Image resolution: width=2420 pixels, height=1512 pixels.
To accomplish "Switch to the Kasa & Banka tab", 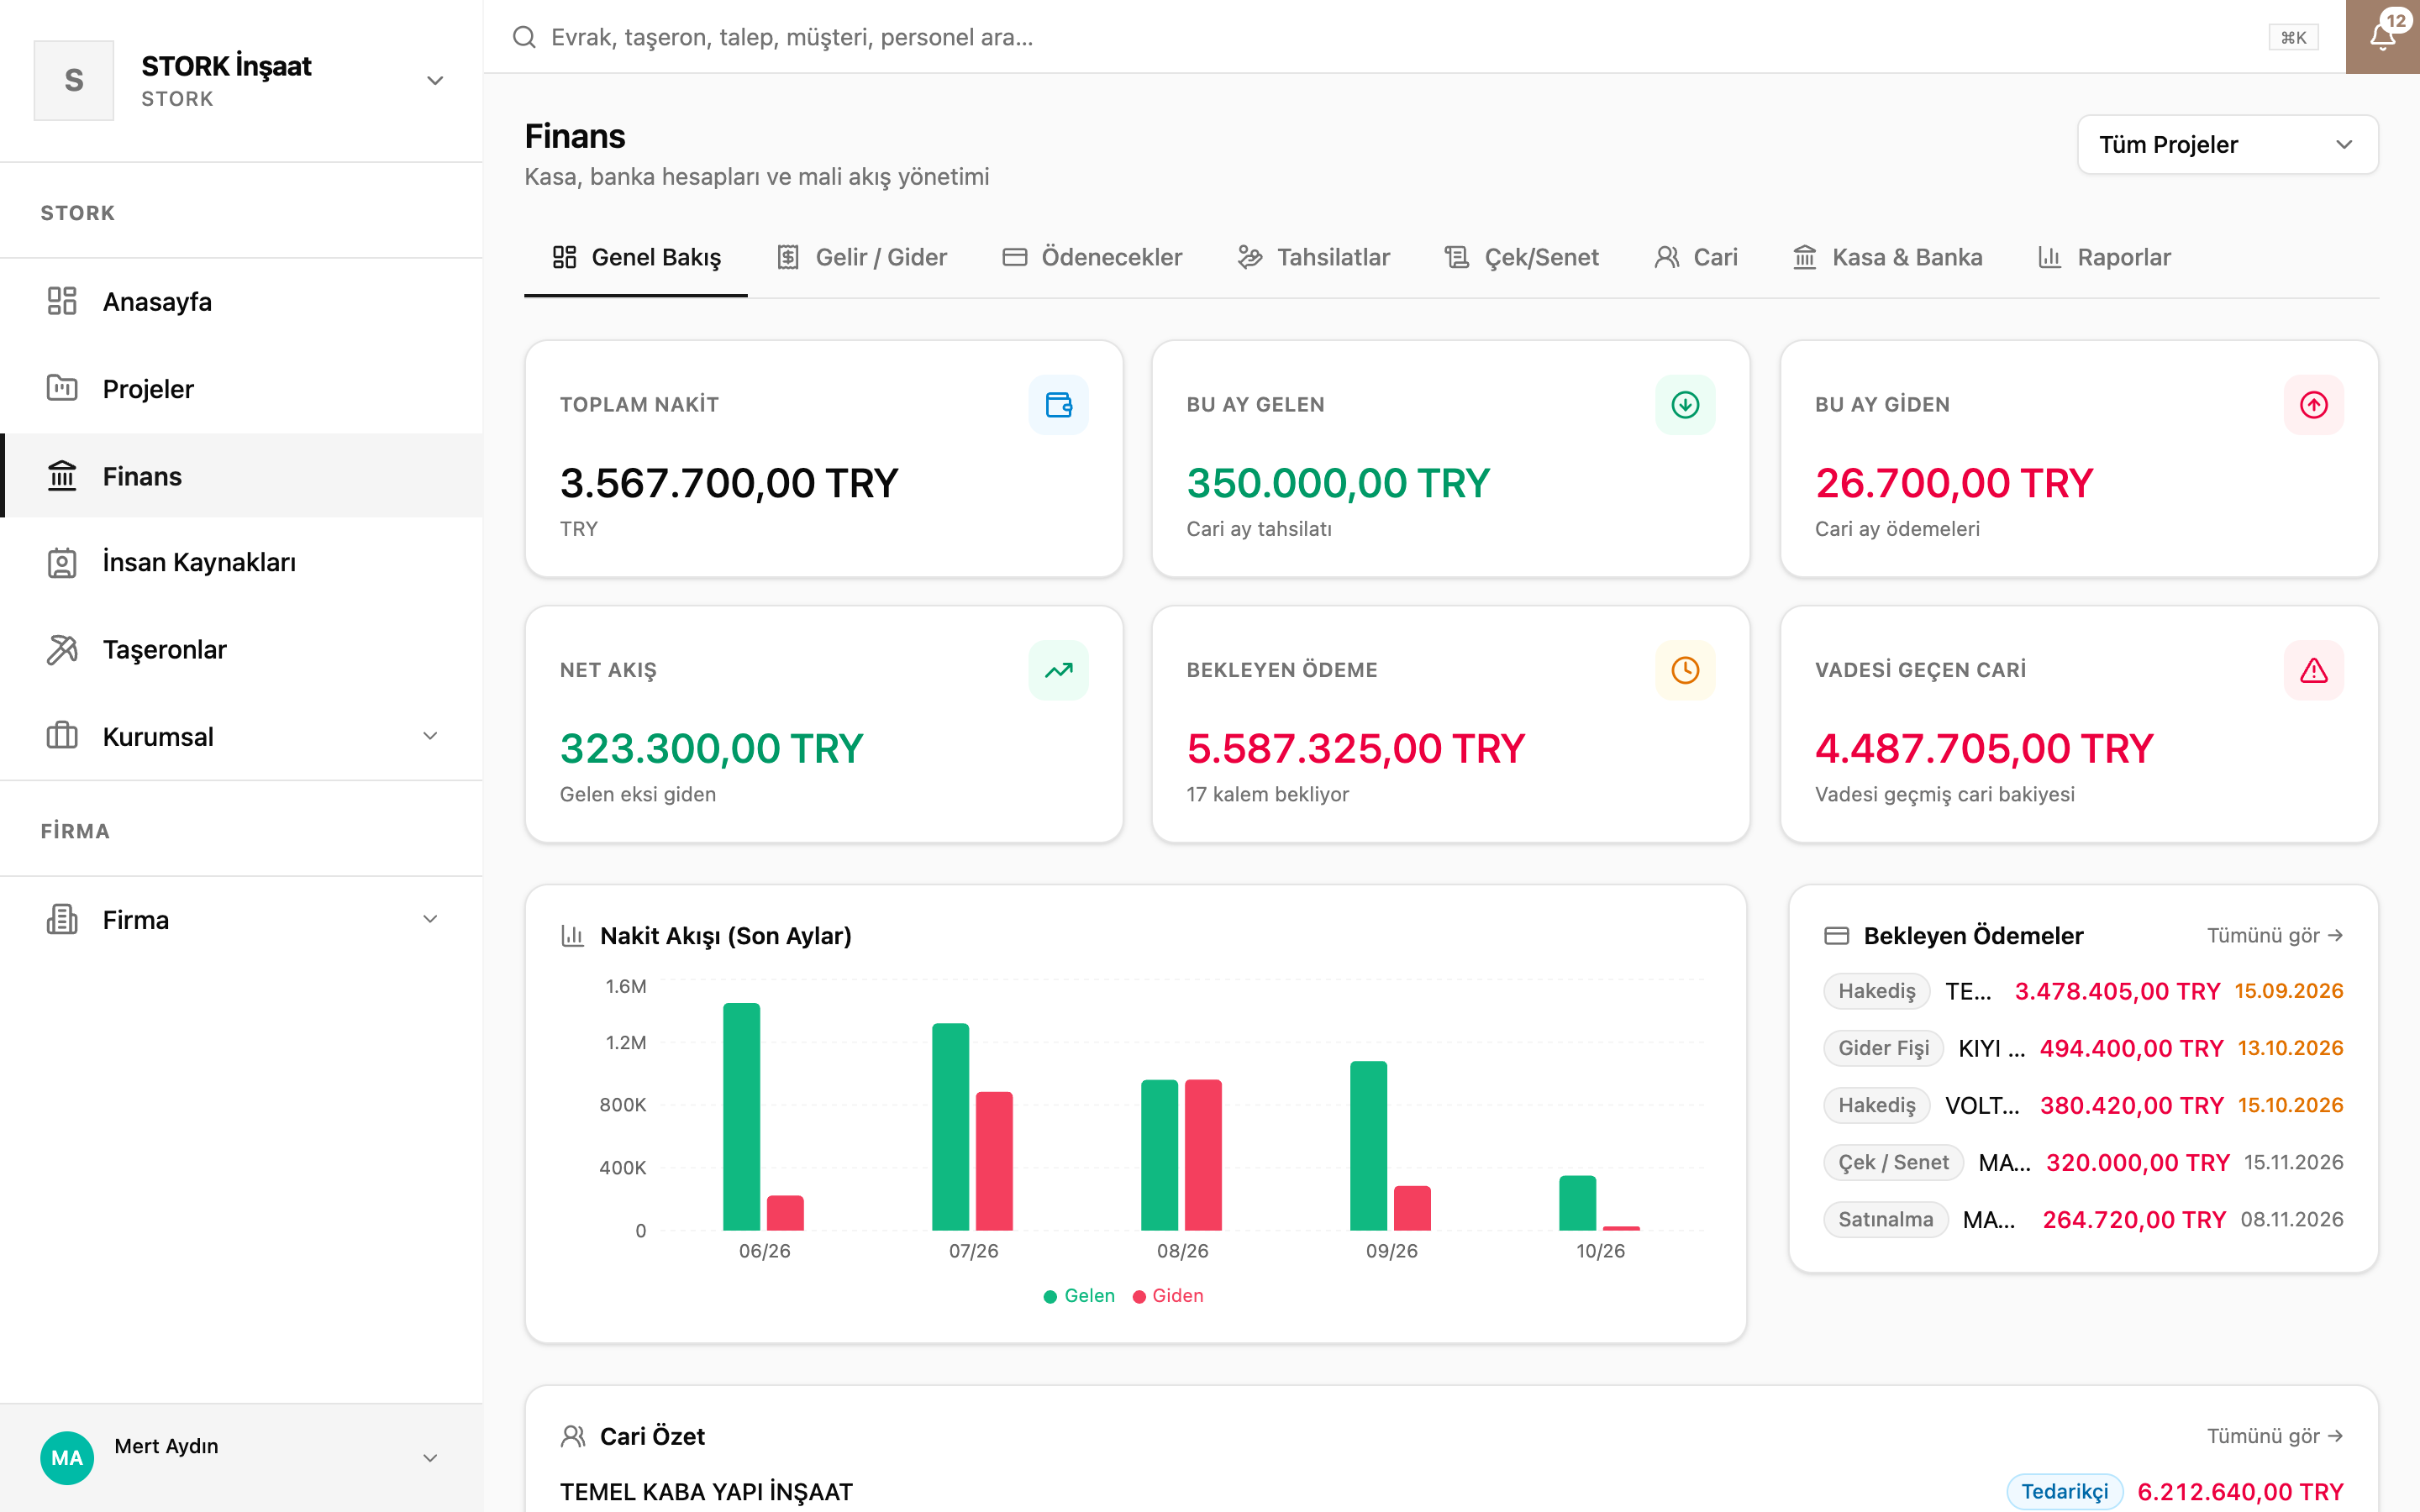I will [1887, 257].
